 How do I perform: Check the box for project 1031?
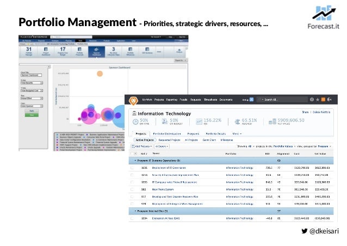132,168
